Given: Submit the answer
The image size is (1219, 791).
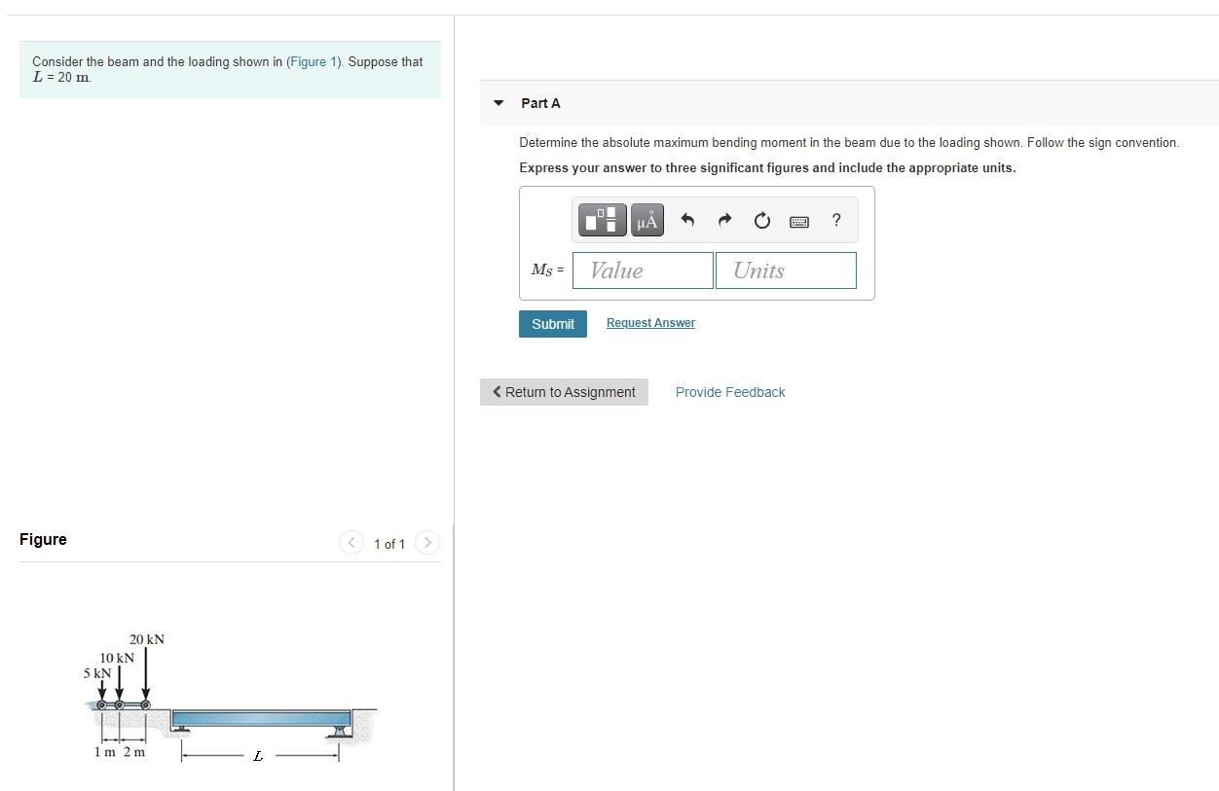Looking at the screenshot, I should (553, 324).
